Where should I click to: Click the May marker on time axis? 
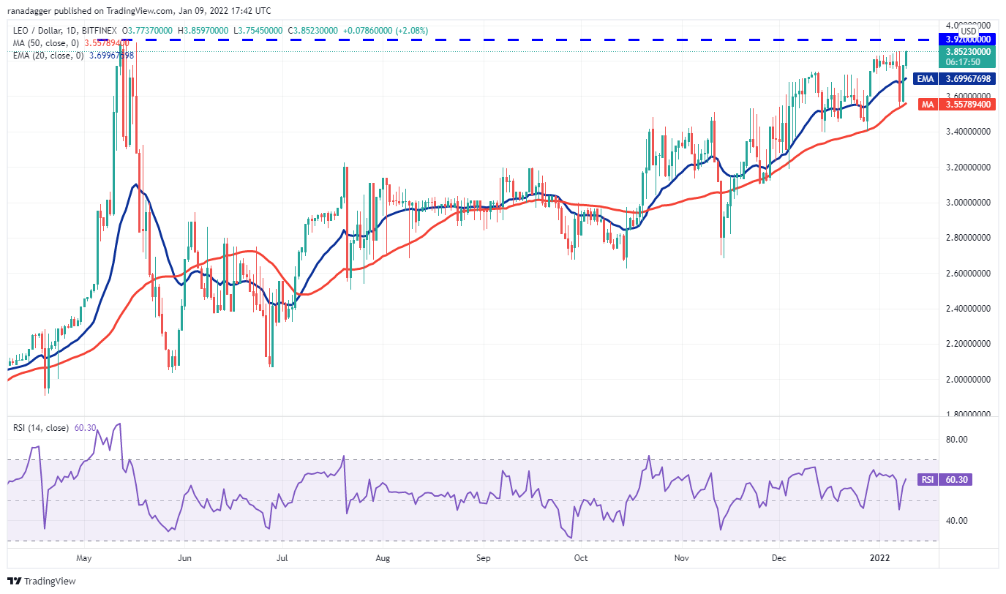(x=84, y=557)
